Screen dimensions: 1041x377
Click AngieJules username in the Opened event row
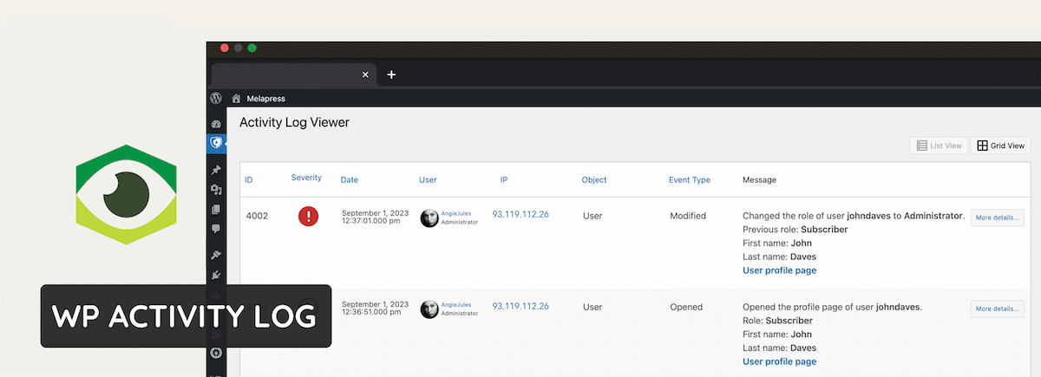[x=455, y=304]
